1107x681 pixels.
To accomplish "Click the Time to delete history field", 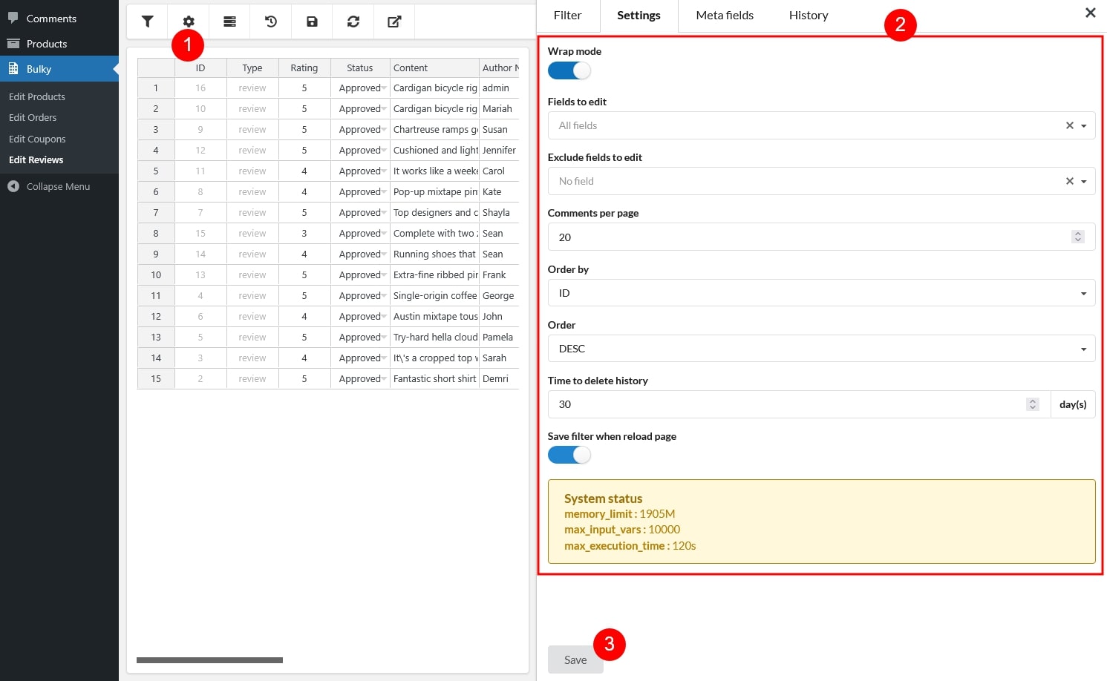I will click(x=787, y=404).
